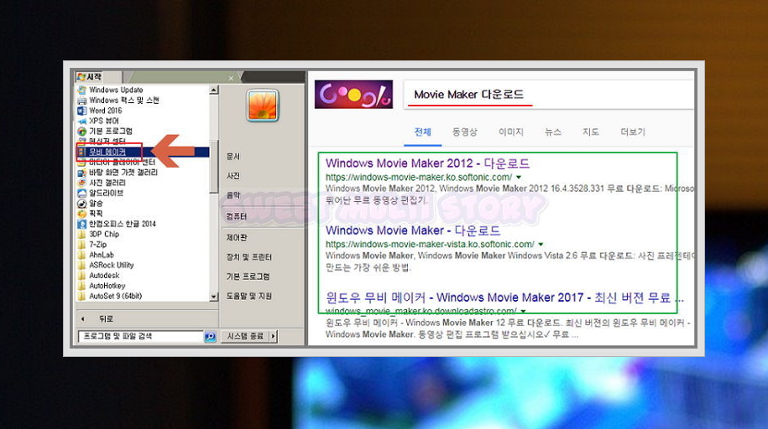Image resolution: width=768 pixels, height=429 pixels.
Task: Open Word 2016 from the start menu
Action: coord(100,111)
